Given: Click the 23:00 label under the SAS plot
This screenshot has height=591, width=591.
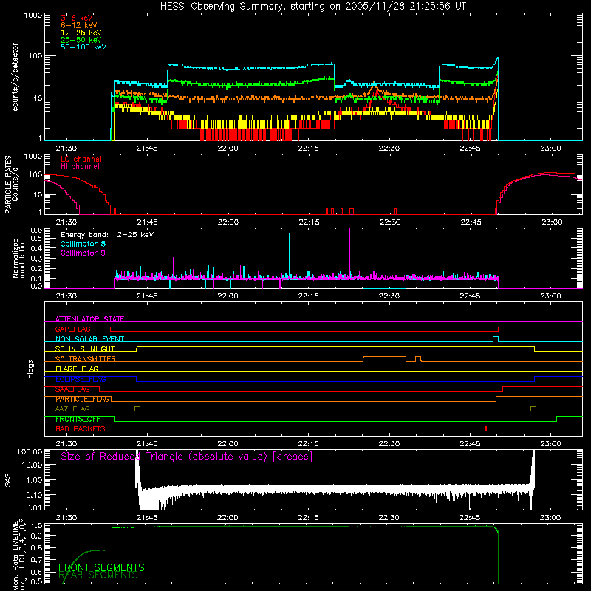Looking at the screenshot, I should (x=550, y=517).
